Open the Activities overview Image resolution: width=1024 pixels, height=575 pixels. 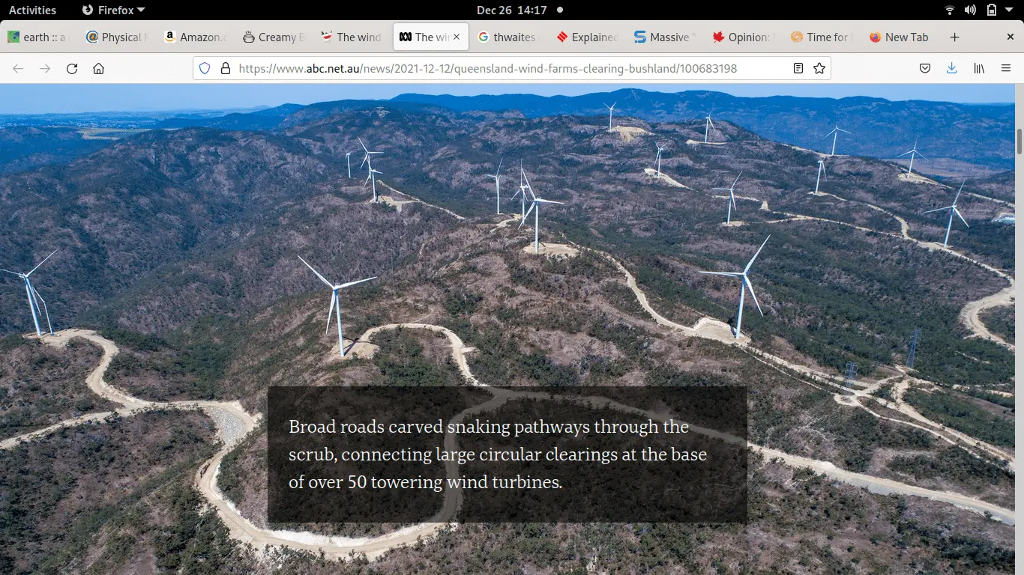pyautogui.click(x=32, y=10)
